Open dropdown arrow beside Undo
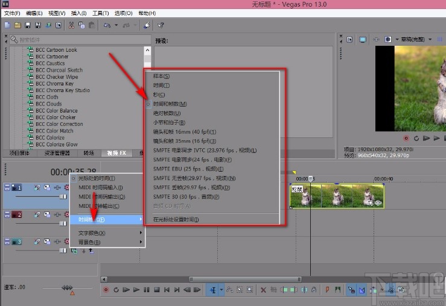446x306 pixels. click(116, 25)
